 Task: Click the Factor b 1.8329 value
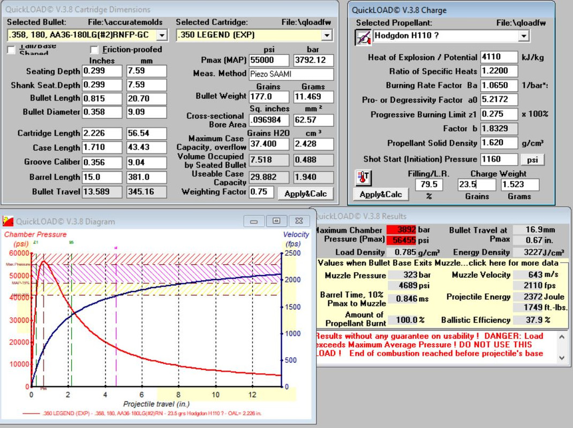coord(499,128)
